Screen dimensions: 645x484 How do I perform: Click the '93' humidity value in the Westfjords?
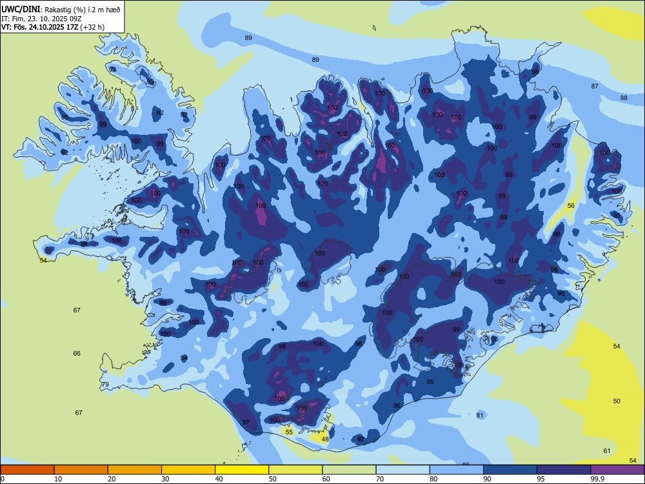click(x=150, y=82)
